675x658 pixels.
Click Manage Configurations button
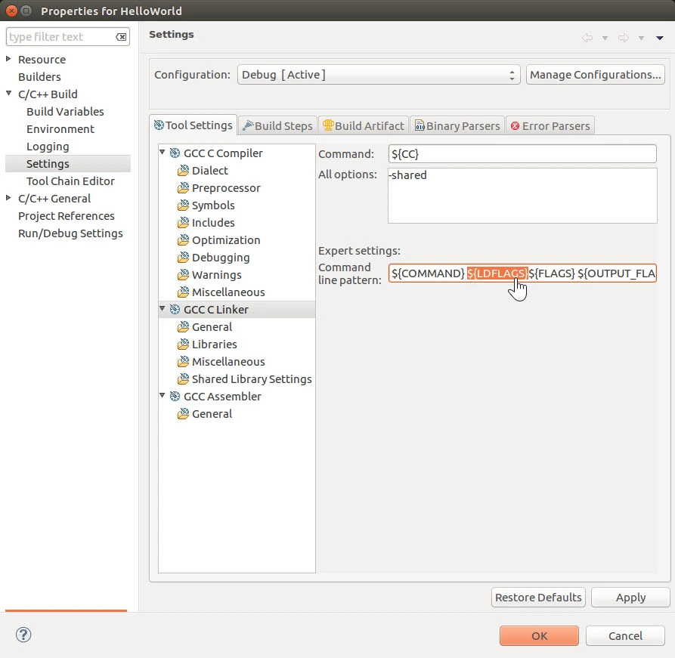pyautogui.click(x=595, y=75)
